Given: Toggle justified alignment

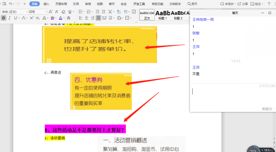Looking at the screenshot, I should pos(99,18).
